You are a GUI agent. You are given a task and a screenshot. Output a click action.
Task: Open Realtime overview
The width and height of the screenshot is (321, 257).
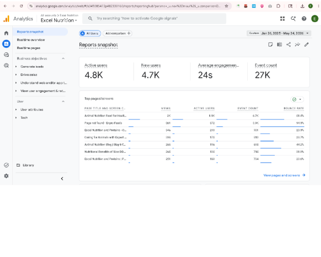pos(31,40)
